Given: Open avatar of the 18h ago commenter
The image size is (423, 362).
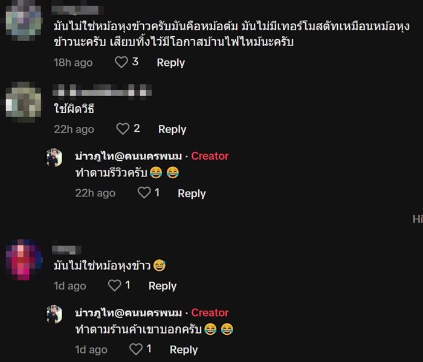Looking at the screenshot, I should (x=24, y=18).
